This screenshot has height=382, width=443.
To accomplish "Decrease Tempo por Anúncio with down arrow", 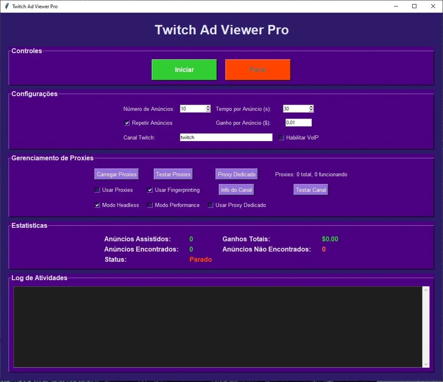I will [x=311, y=110].
